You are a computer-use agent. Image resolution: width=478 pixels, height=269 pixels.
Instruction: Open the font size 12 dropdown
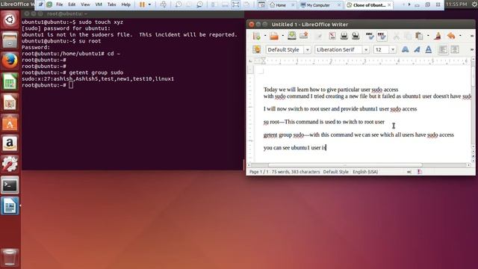coord(393,49)
